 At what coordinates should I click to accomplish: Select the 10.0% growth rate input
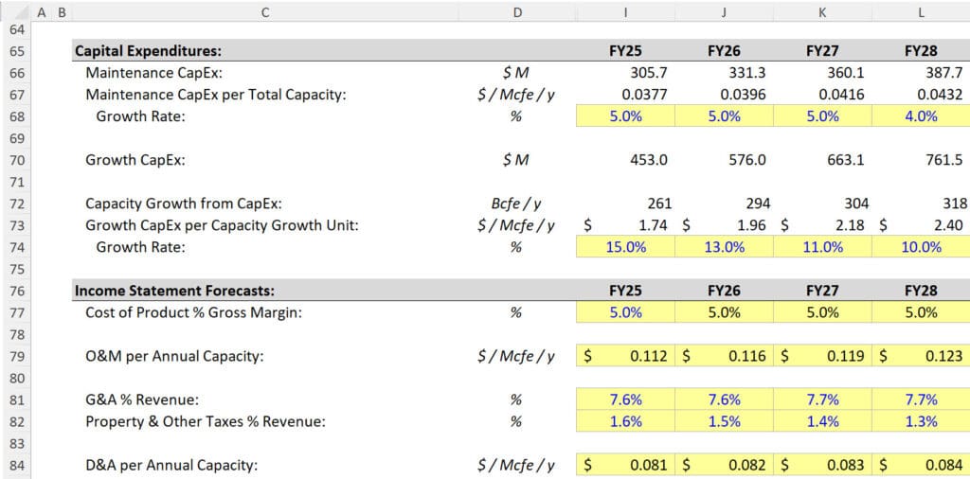[x=921, y=247]
